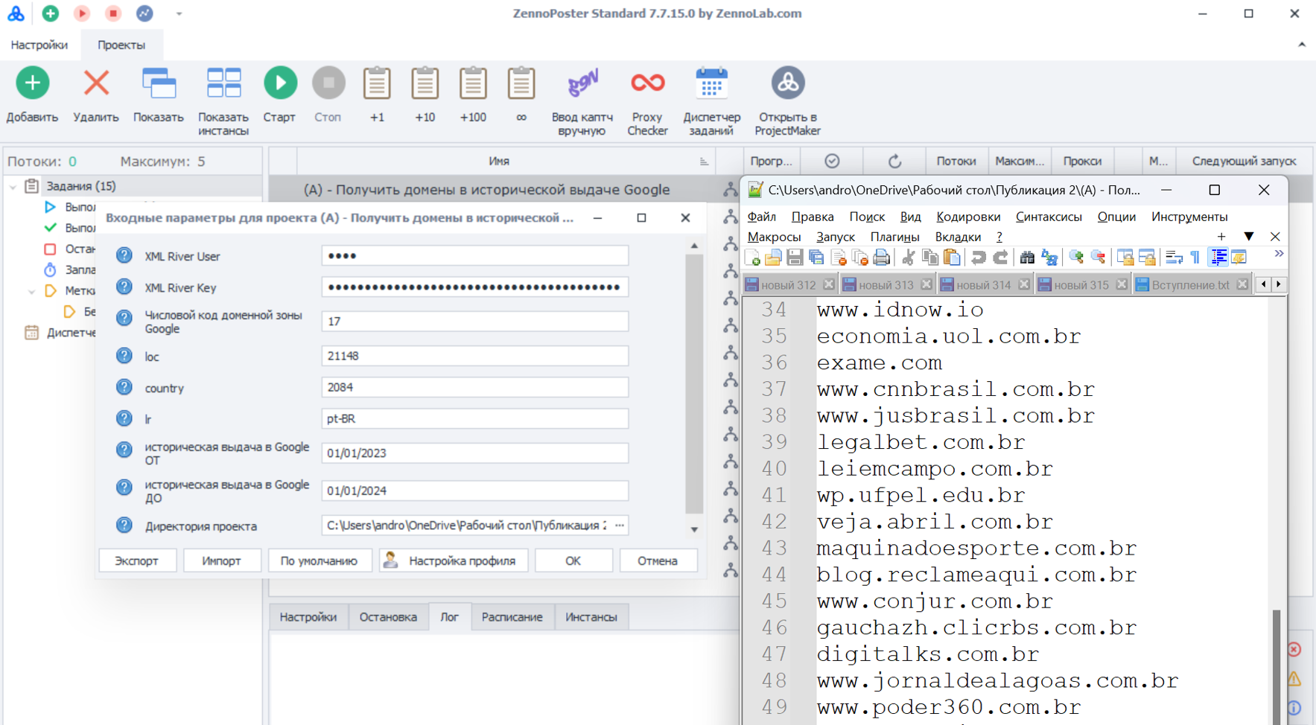The width and height of the screenshot is (1316, 725).
Task: Toggle word wrap icon in Notepad++ toolbar
Action: click(x=1174, y=258)
